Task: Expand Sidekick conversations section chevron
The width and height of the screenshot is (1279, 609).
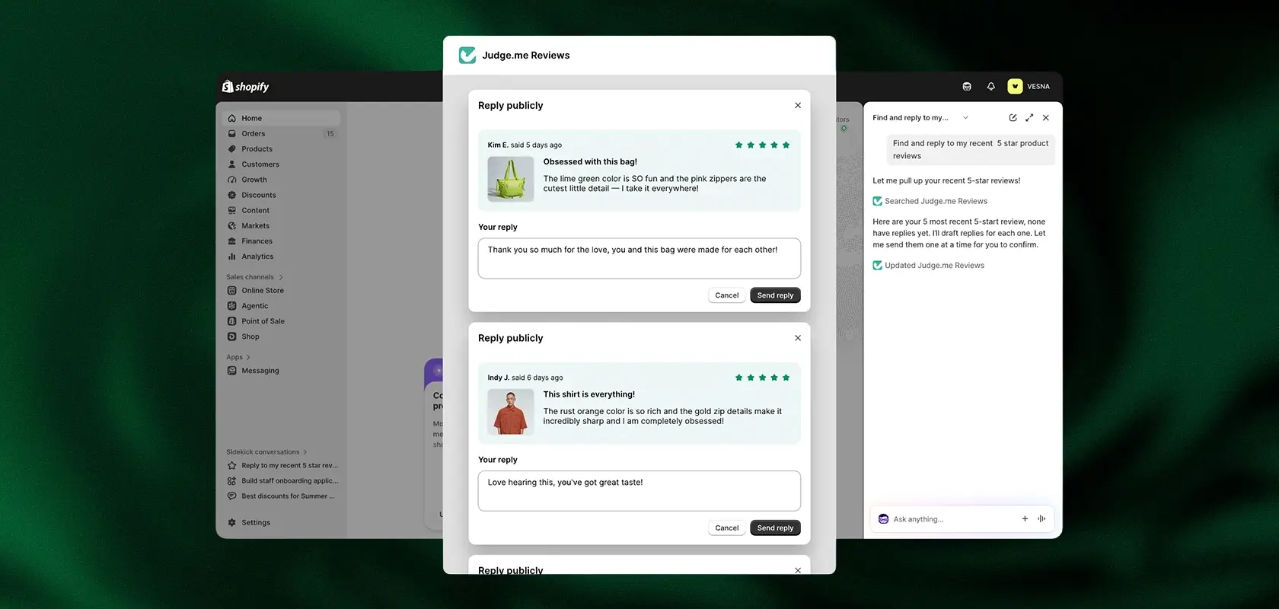Action: point(305,452)
